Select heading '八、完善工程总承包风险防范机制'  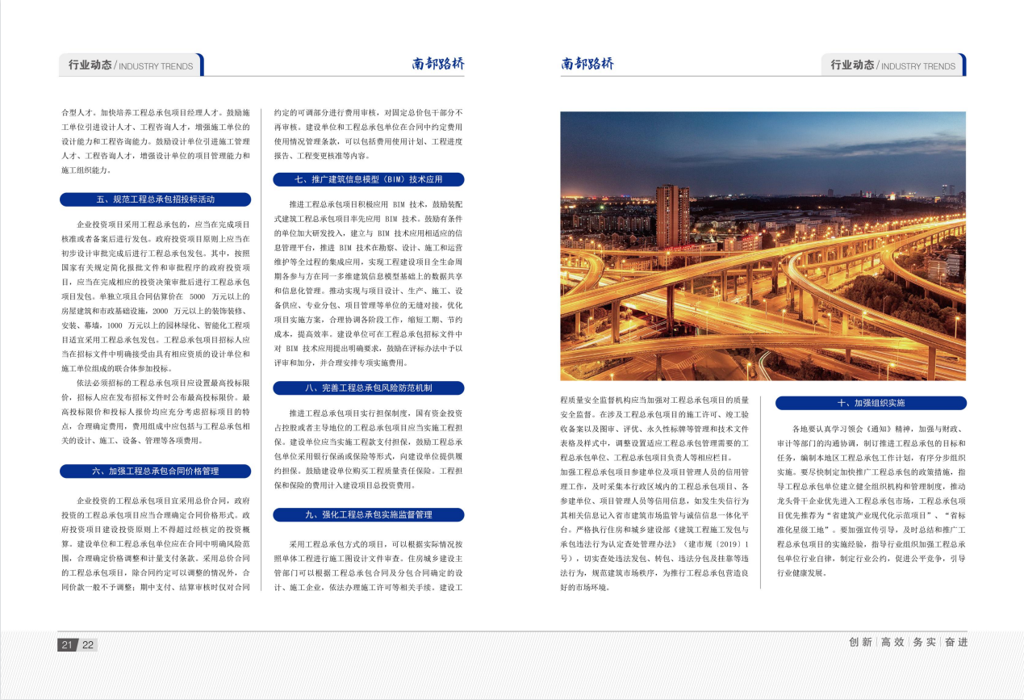[368, 388]
